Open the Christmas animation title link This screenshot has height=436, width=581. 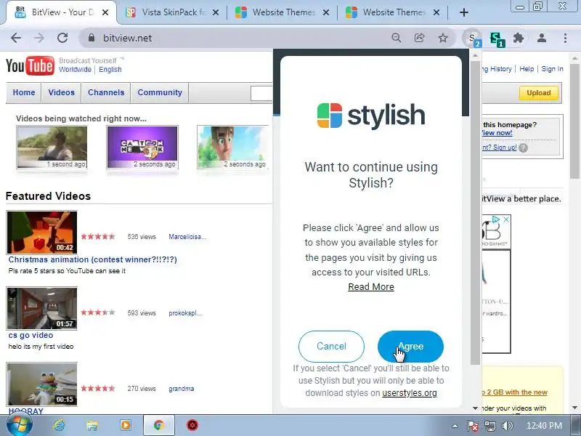pos(93,259)
